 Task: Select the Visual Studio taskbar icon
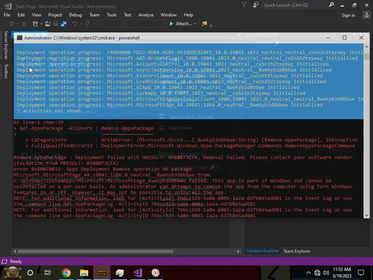138,273
